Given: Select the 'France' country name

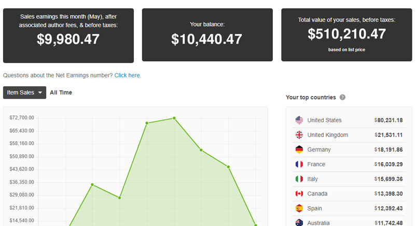Looking at the screenshot, I should 316,164.
